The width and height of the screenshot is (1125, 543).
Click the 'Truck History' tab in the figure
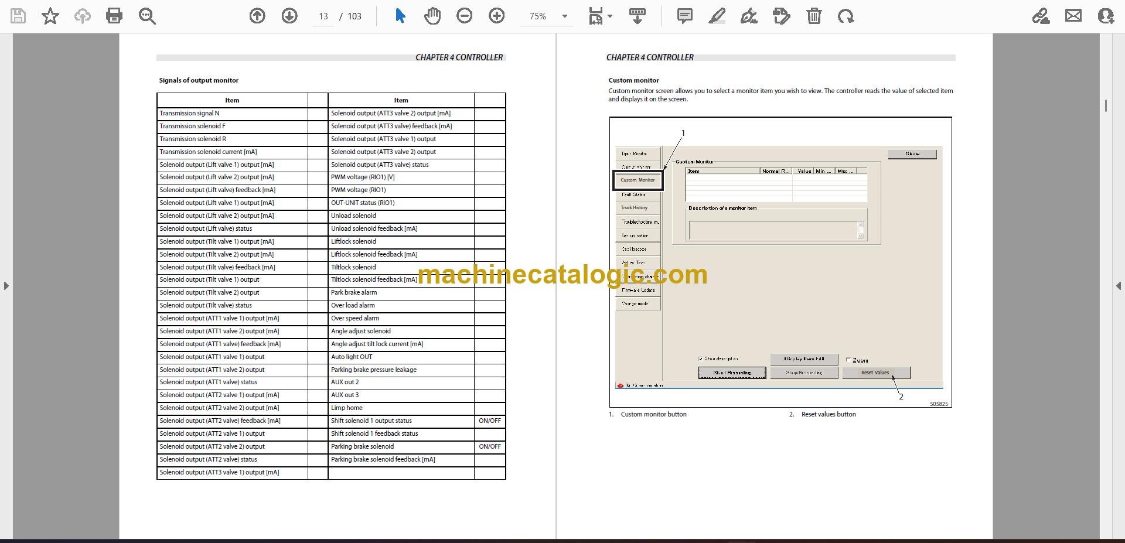[x=637, y=208]
